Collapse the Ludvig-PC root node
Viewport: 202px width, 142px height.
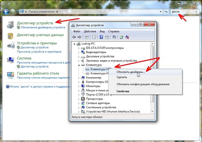coord(74,44)
